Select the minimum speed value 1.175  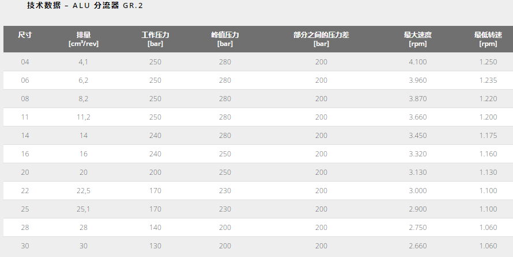tap(488, 136)
